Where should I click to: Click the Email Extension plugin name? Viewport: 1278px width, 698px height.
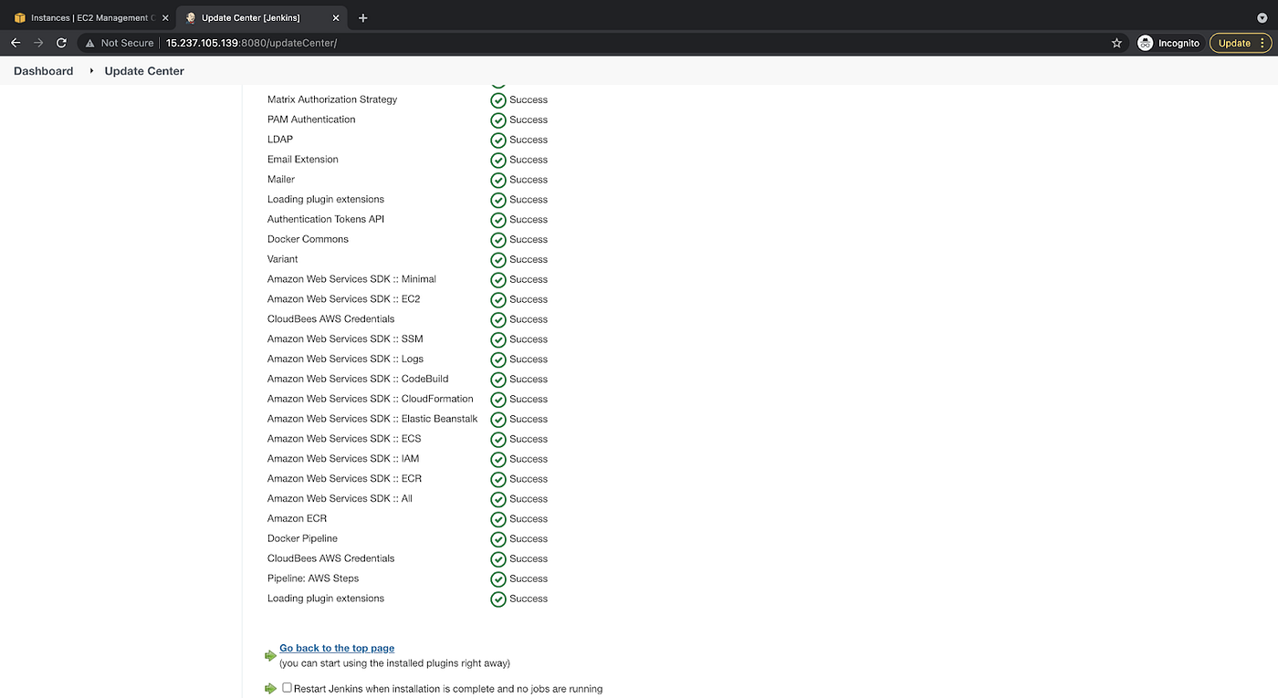(303, 160)
